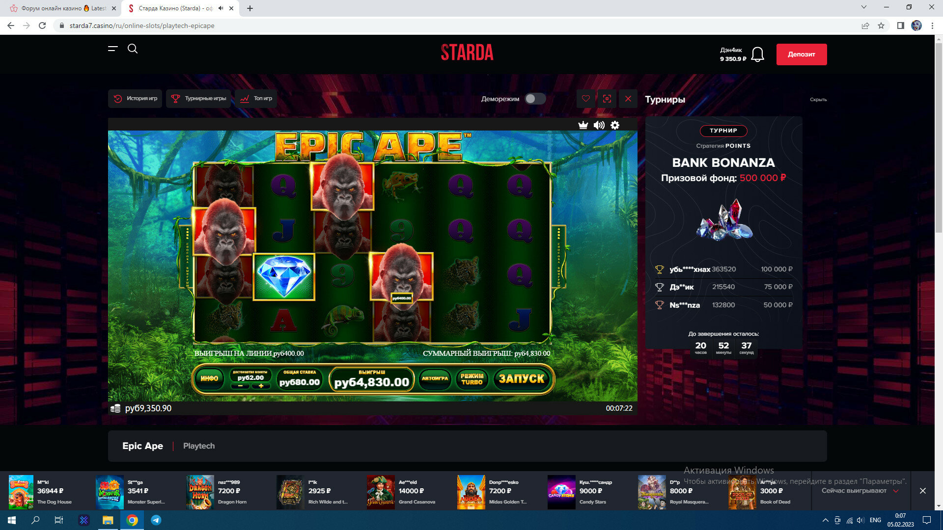Mute the slot game sound
The width and height of the screenshot is (943, 530).
point(599,125)
